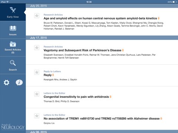Screen dimensions: 178x133
Task: Open article on amyloid-beta kinetics title
Action: click(100, 18)
